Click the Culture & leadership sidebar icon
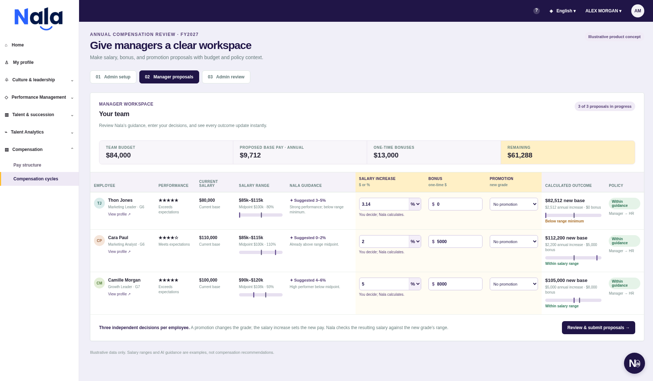Image resolution: width=653 pixels, height=381 pixels. (x=7, y=80)
